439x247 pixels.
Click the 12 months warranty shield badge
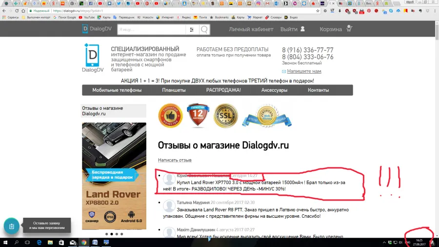click(x=198, y=115)
